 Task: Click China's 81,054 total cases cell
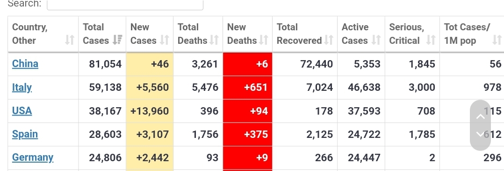click(x=102, y=64)
